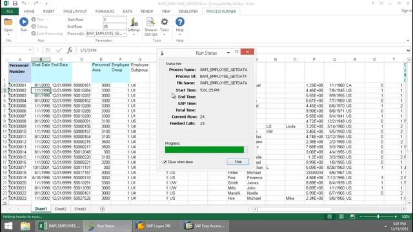Click the Progress bar in Run Status
Screen dimensions: 413x232
(x=206, y=150)
